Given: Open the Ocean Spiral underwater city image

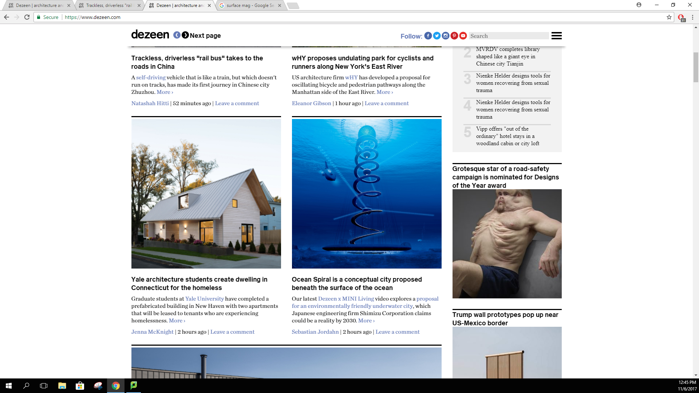Looking at the screenshot, I should [367, 194].
